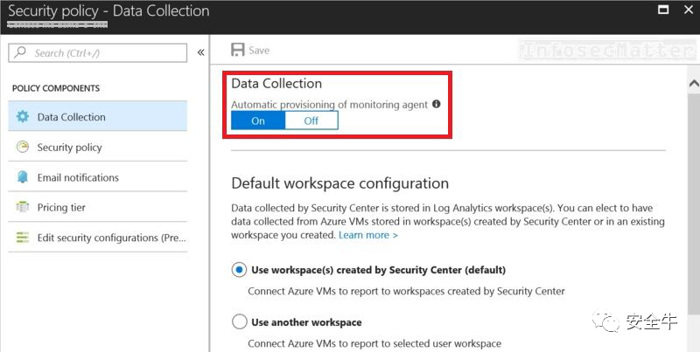The image size is (700, 352).
Task: Click the Email notifications bell icon
Action: [23, 177]
